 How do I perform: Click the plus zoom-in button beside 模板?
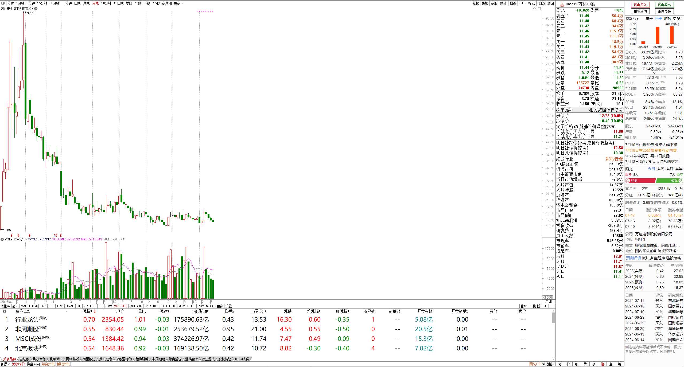[546, 306]
